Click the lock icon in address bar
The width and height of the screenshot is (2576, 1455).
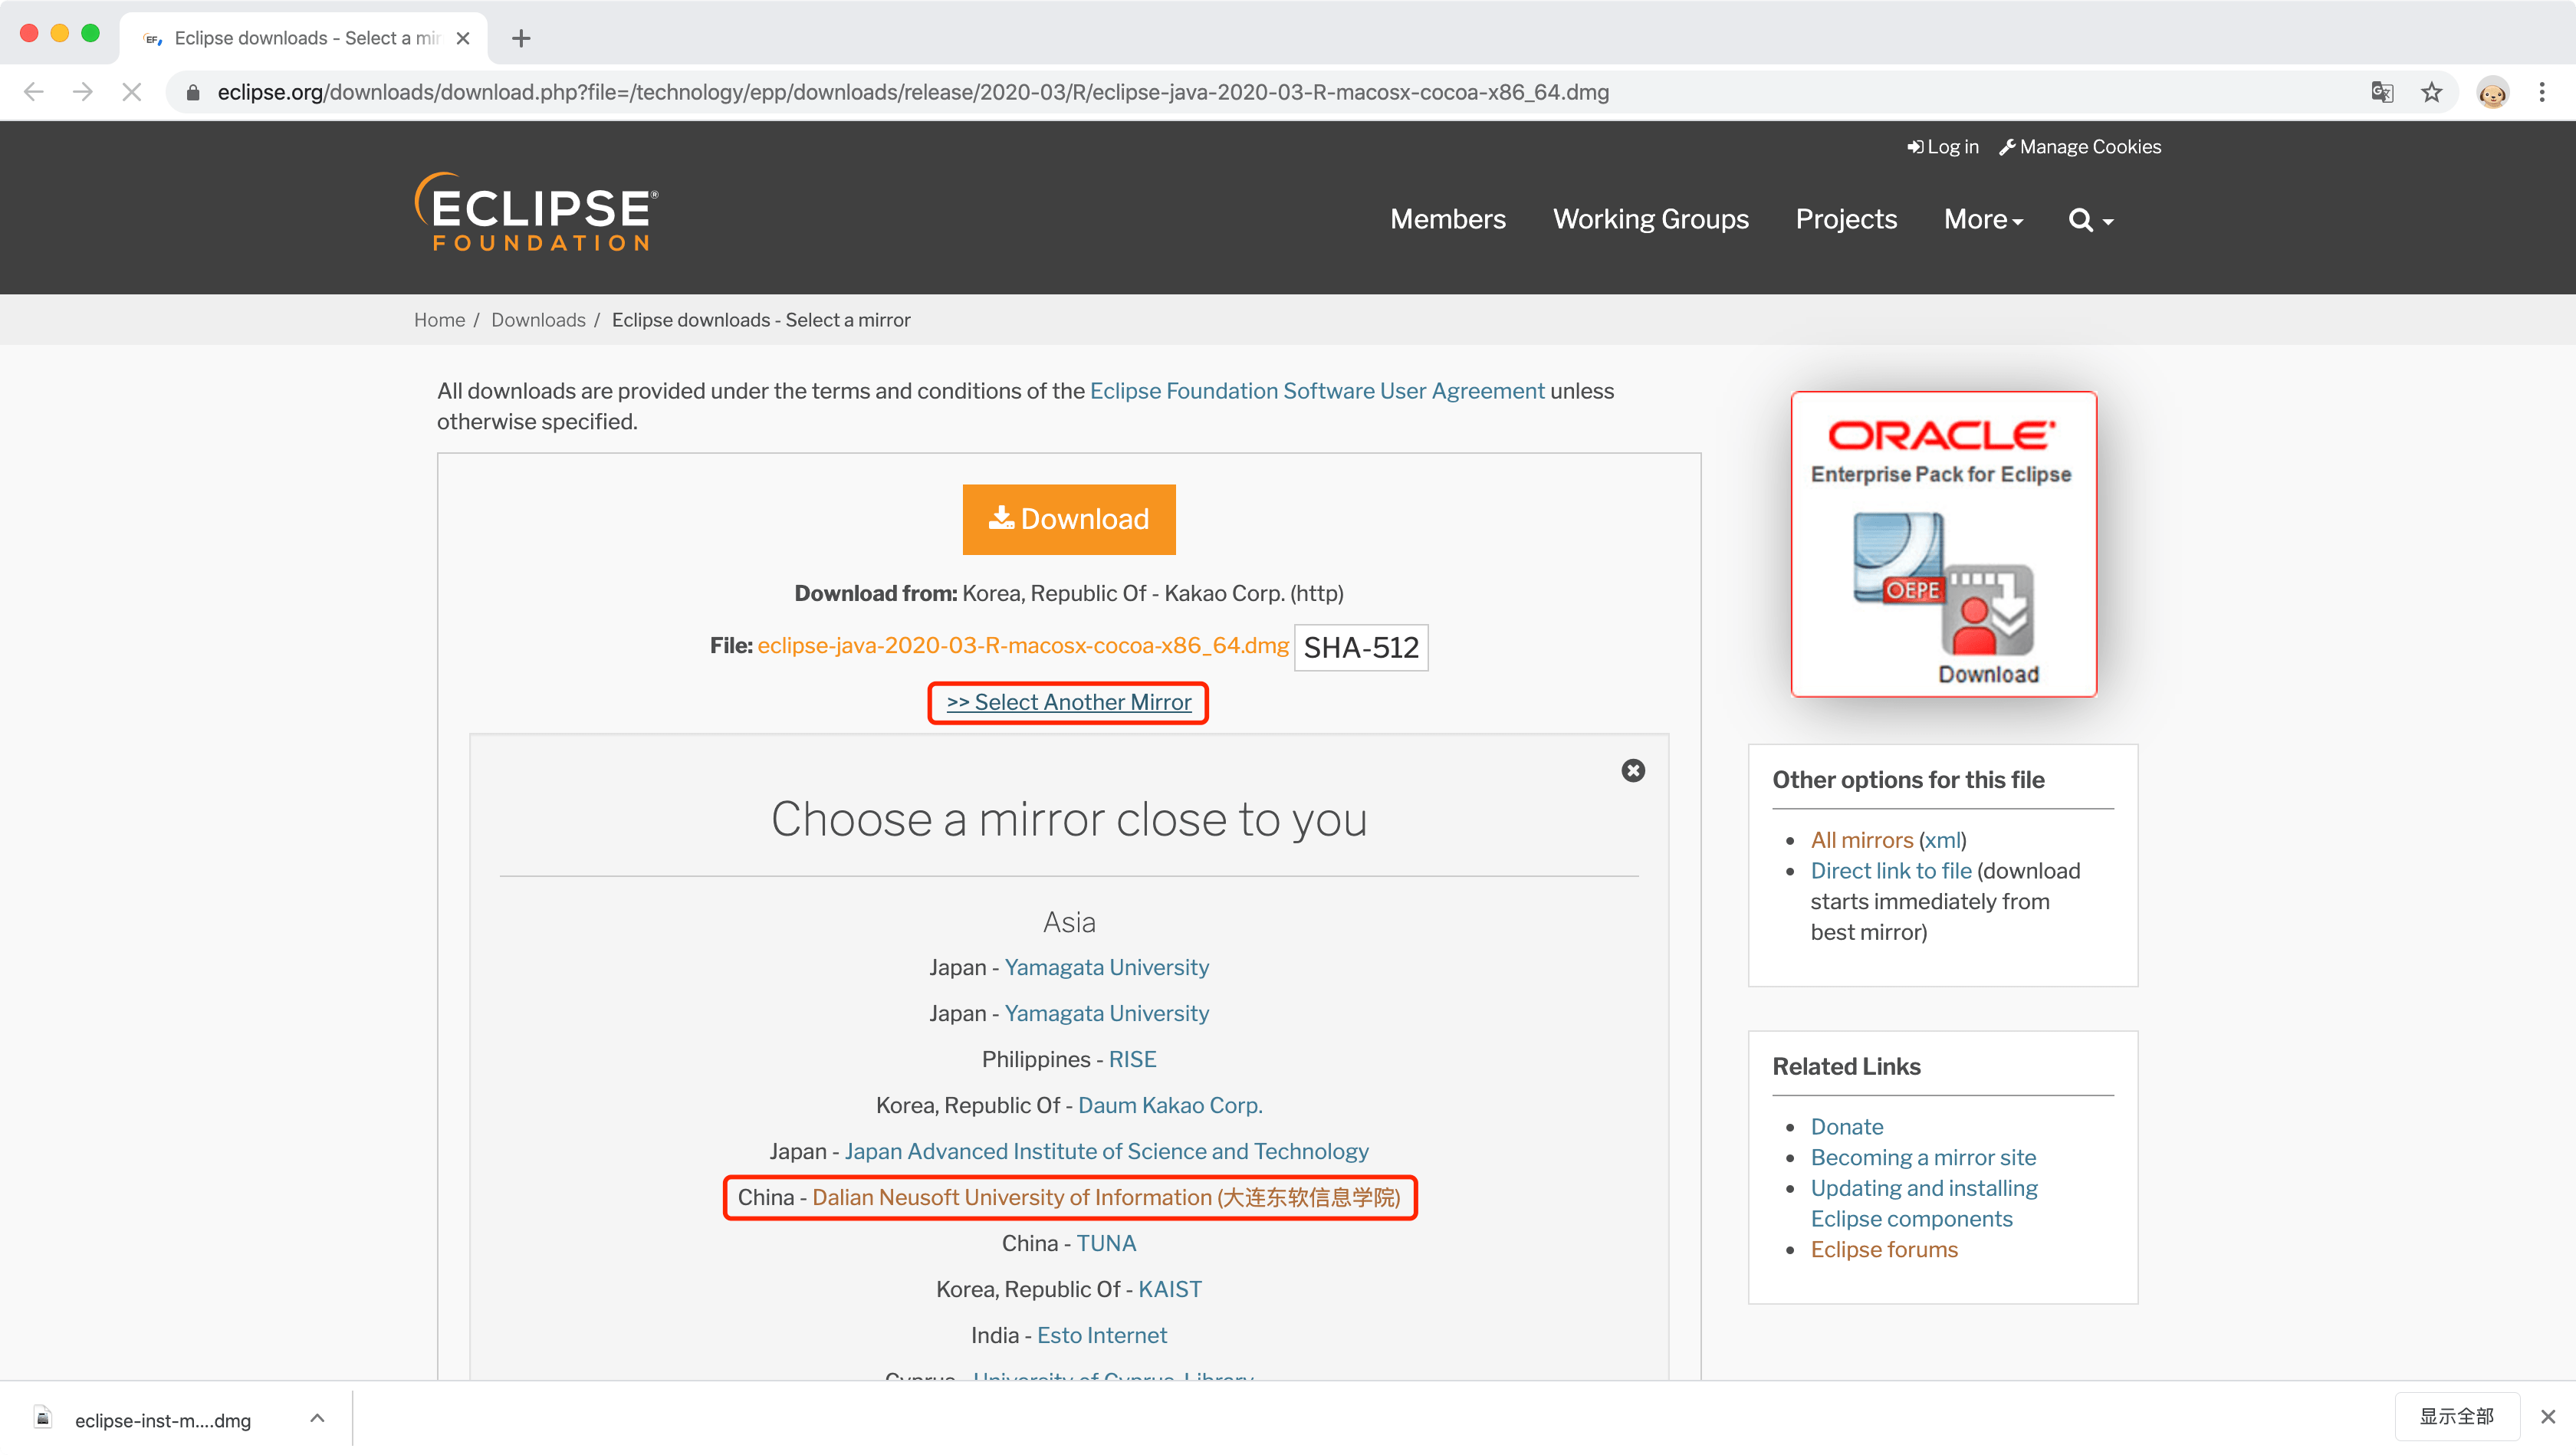click(194, 93)
